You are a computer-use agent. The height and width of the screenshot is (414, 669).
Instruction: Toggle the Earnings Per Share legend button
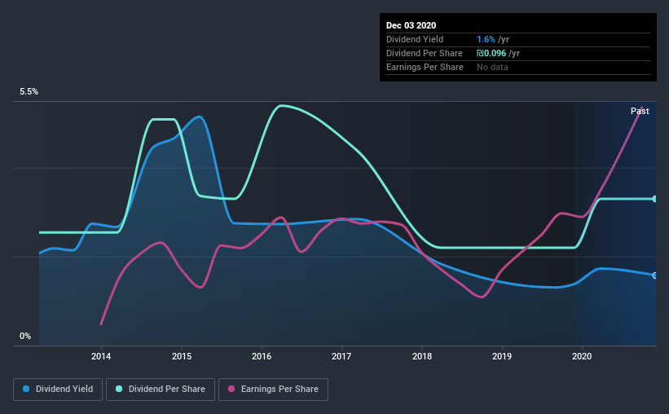(273, 390)
